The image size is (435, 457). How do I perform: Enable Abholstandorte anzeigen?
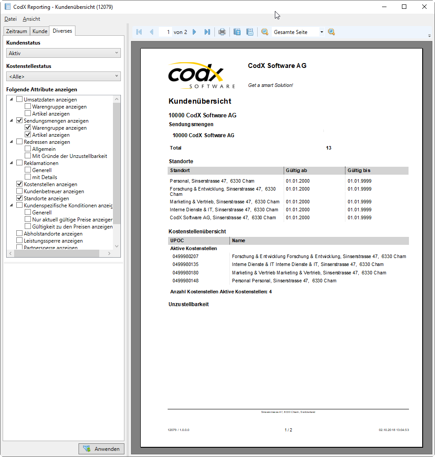pyautogui.click(x=19, y=233)
